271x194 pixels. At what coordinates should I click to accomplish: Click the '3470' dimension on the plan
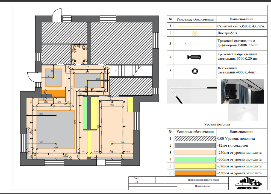click(87, 67)
